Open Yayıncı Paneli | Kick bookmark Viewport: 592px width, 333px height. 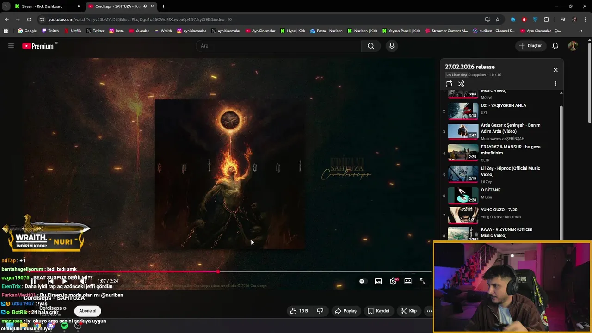point(401,31)
